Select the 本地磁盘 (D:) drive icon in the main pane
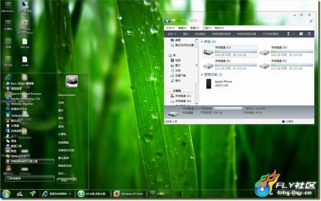The image size is (321, 201). [x=265, y=53]
